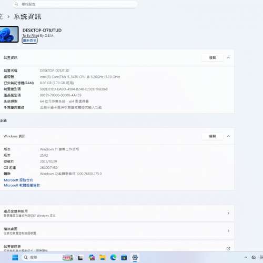Image resolution: width=263 pixels, height=263 pixels.
Task: Copy the Windows specifications section
Action: pos(213,136)
